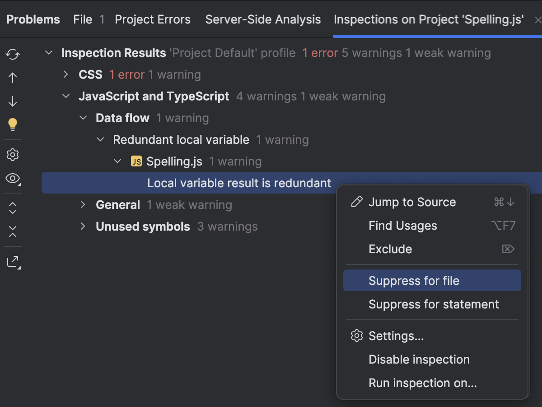Expand the Unused symbols node
The width and height of the screenshot is (542, 407).
[83, 226]
